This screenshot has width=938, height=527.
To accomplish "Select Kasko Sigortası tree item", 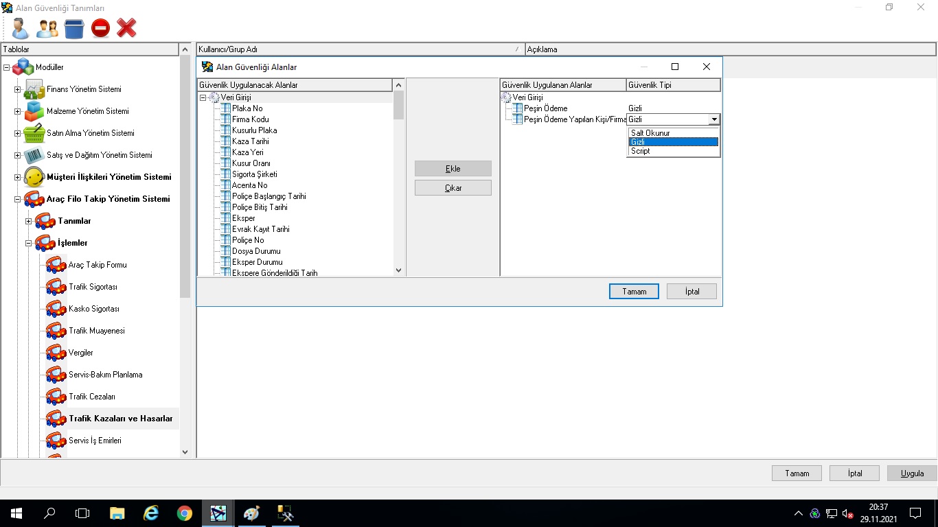I will 93,309.
